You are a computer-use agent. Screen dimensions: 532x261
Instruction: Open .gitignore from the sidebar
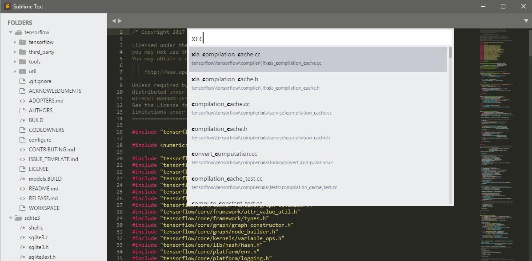(40, 81)
